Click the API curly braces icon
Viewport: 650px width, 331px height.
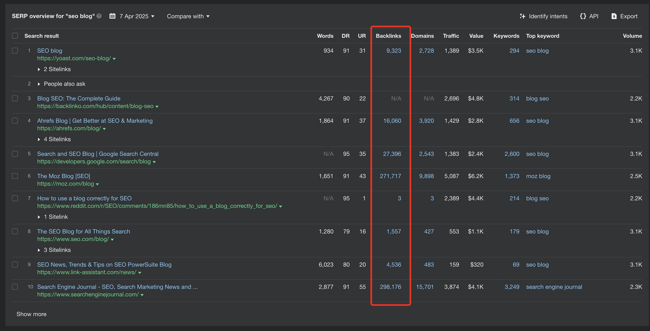(583, 16)
